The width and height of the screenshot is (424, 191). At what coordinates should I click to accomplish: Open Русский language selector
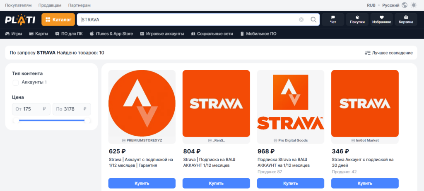[391, 5]
